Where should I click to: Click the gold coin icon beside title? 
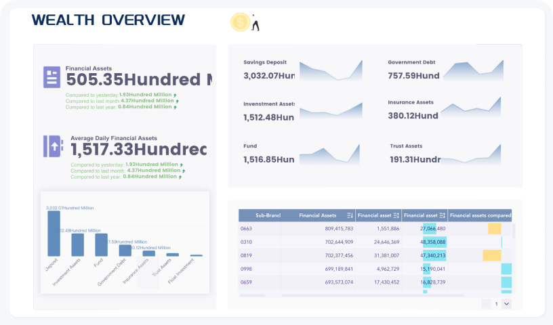[x=240, y=22]
